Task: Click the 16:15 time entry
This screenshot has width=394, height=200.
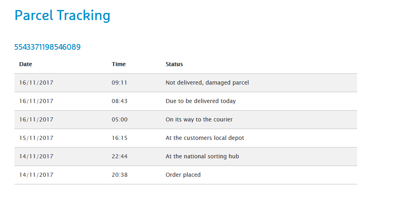Action: coord(119,138)
